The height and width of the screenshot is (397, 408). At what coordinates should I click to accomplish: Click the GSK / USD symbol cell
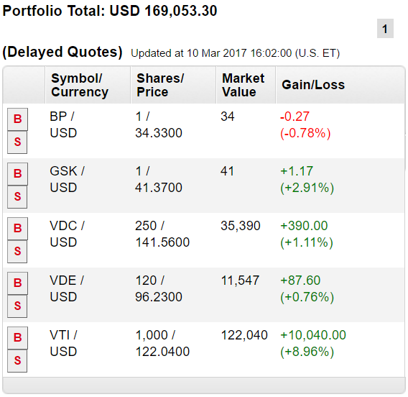point(67,179)
